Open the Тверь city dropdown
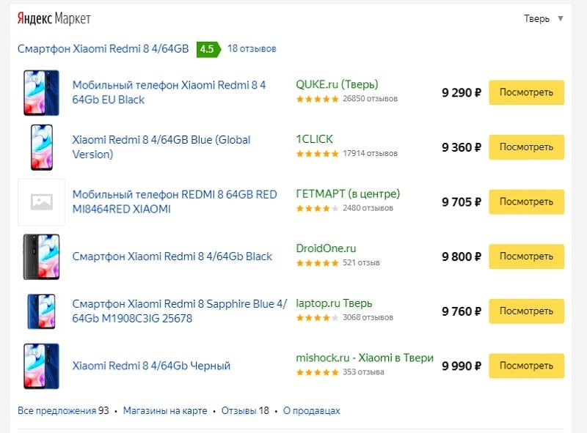 click(x=543, y=19)
